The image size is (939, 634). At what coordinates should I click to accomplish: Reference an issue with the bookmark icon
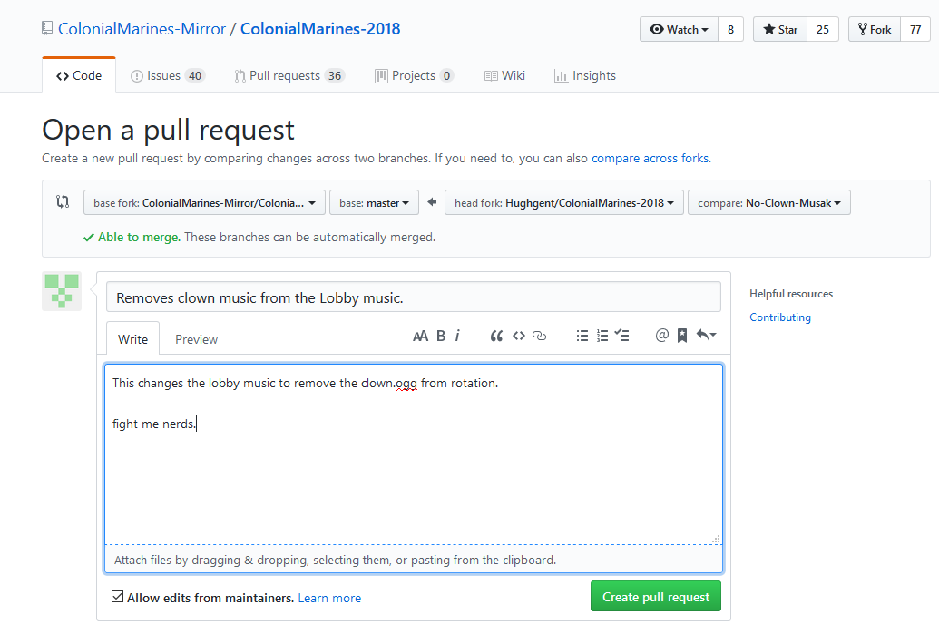pos(681,336)
